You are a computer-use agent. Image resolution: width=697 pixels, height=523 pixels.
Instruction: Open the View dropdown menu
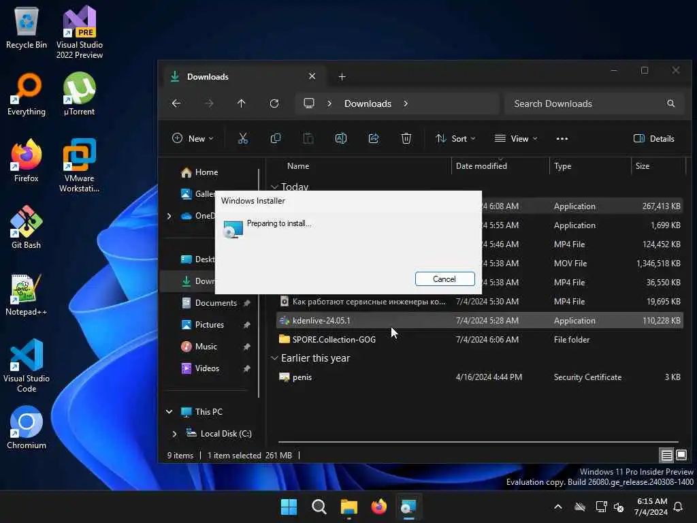[x=516, y=139]
